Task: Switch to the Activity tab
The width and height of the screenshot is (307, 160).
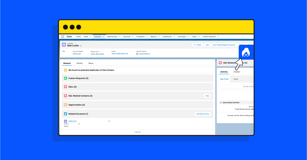Action: pyautogui.click(x=224, y=72)
